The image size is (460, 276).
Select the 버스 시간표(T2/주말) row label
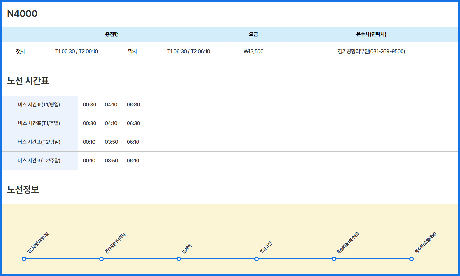[x=39, y=161]
